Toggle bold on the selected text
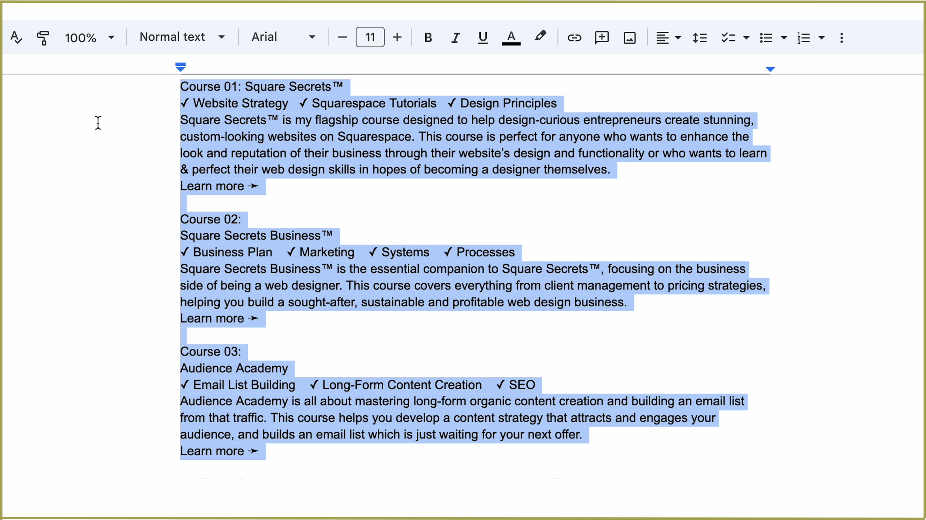926x520 pixels. [x=428, y=37]
